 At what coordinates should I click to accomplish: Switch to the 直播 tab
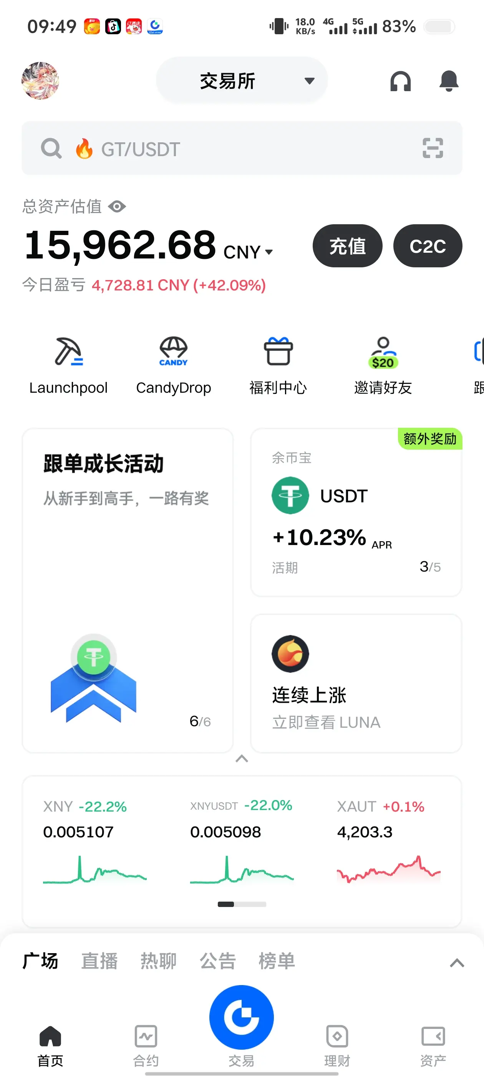[99, 961]
